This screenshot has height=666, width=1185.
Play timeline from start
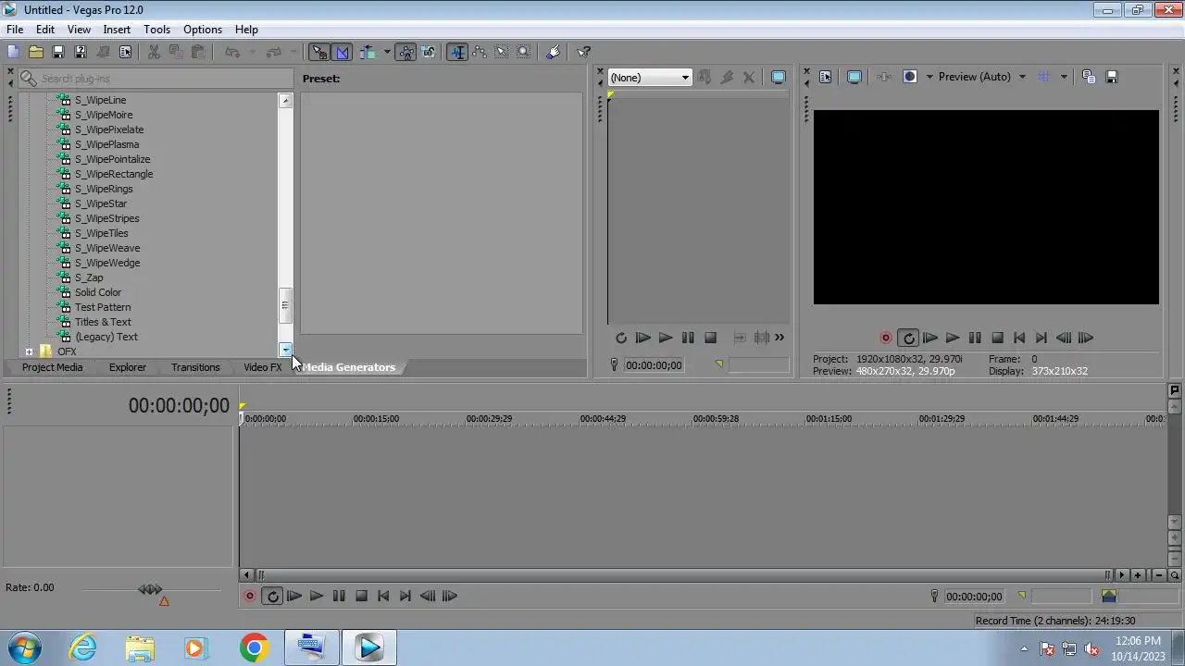coord(294,597)
